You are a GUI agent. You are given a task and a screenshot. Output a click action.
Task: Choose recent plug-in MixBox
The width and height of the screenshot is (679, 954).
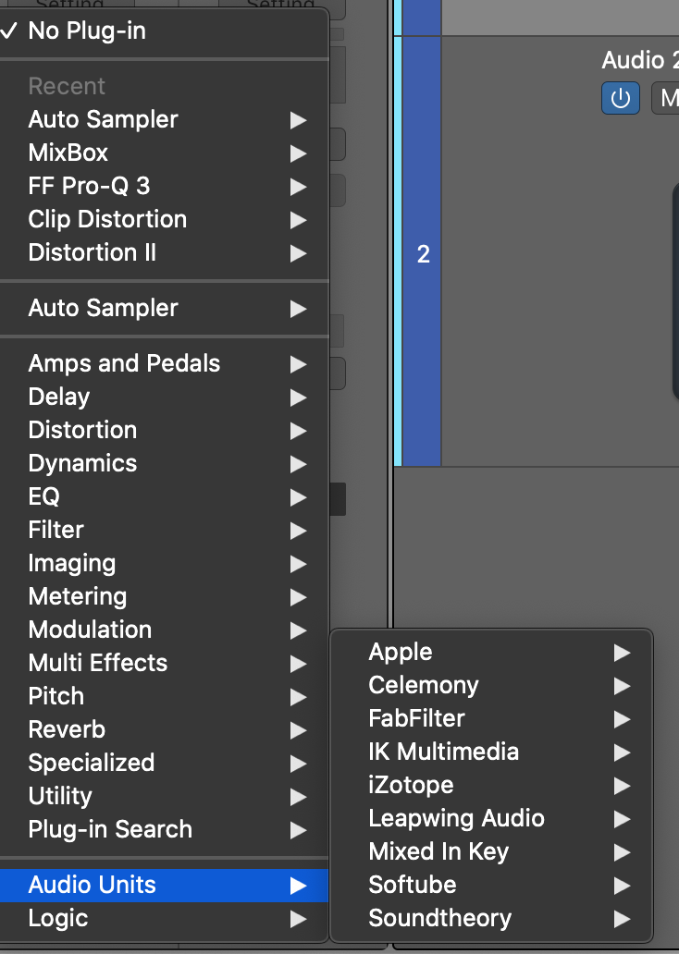tap(68, 153)
